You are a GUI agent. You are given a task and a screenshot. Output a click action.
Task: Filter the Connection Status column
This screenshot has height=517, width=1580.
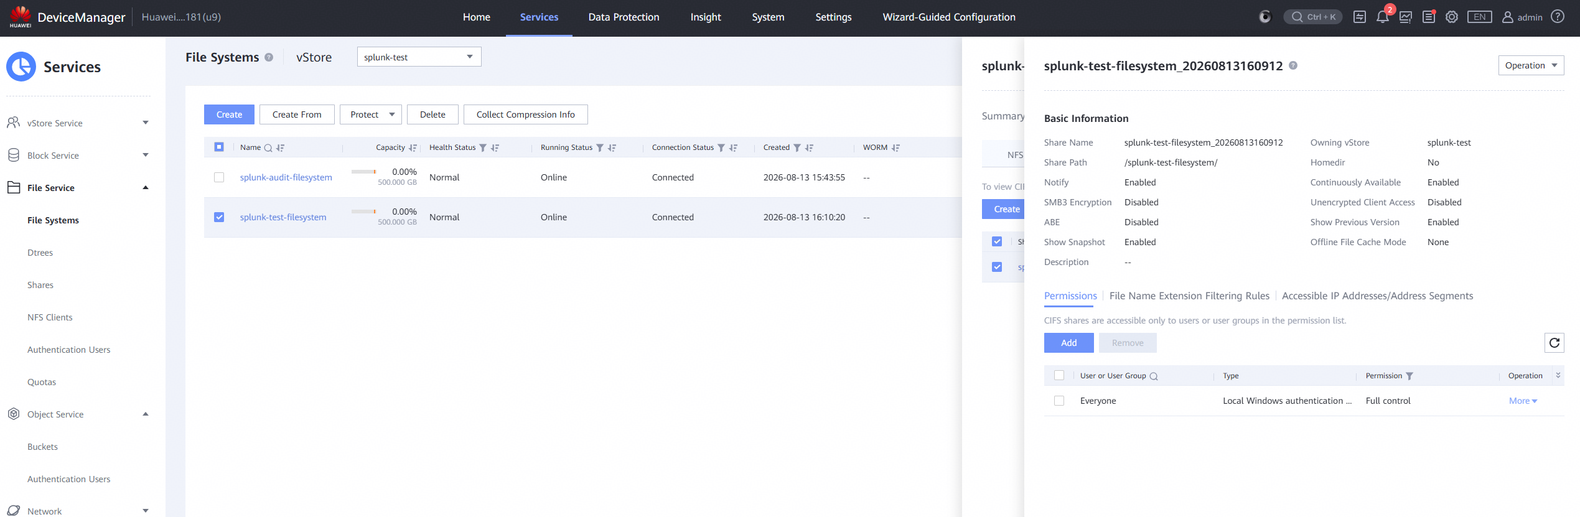pos(721,148)
